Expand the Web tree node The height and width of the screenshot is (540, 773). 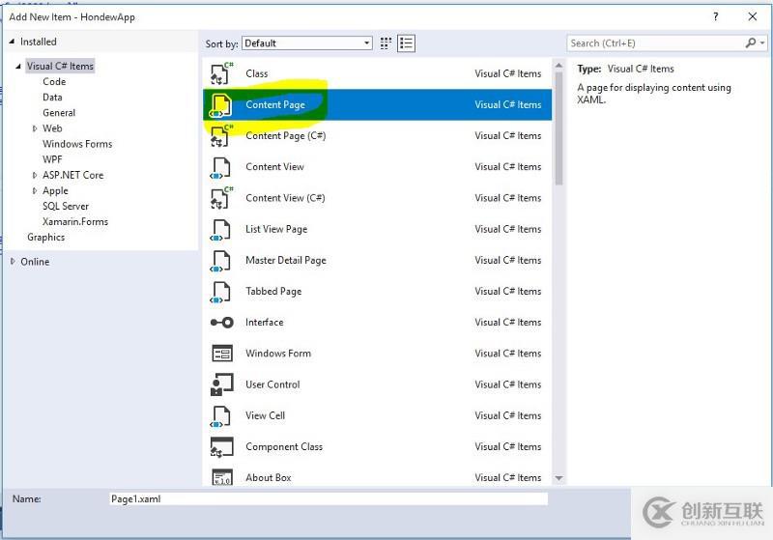(35, 128)
